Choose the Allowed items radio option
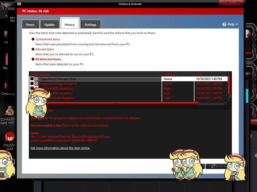 tap(33, 49)
